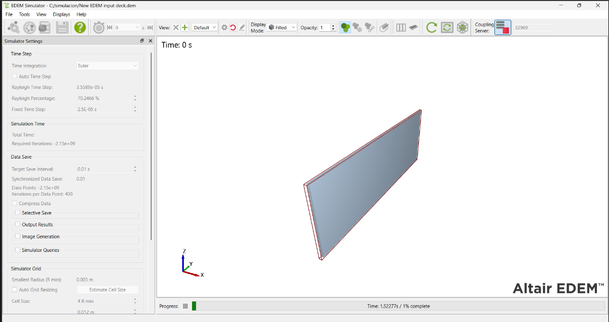Toggle the Coupling Server button
The width and height of the screenshot is (609, 322).
503,27
